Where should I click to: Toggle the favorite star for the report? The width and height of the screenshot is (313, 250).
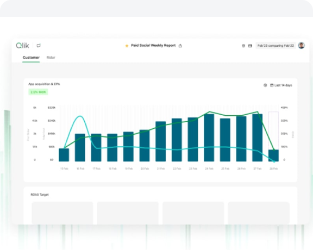(x=127, y=46)
